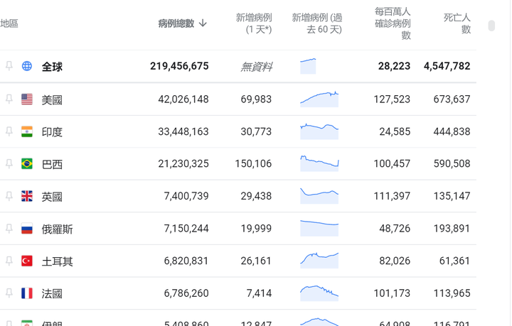512x326 pixels.
Task: Click India total cases 33,448,163
Action: [x=183, y=131]
